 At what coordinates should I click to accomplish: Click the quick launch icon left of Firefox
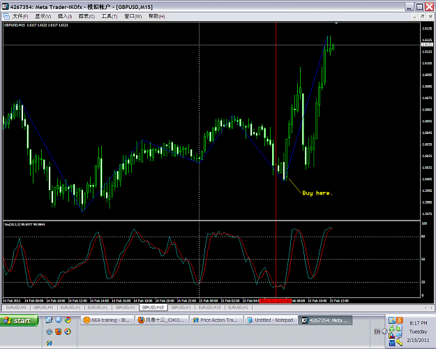(x=50, y=332)
